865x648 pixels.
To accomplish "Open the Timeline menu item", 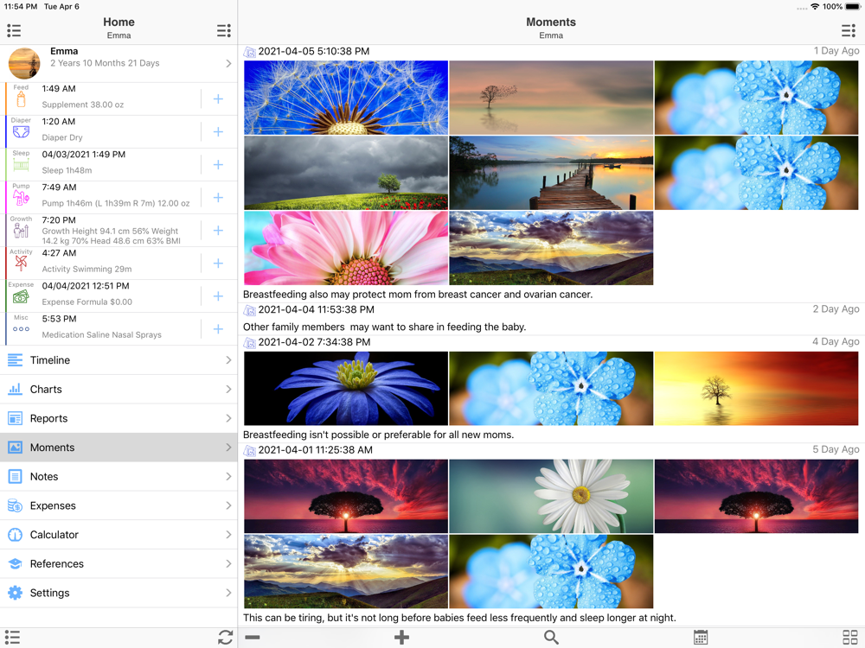I will point(119,360).
